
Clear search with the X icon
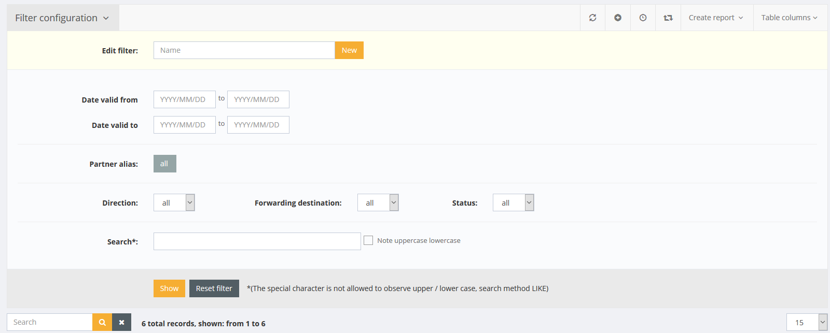(121, 322)
